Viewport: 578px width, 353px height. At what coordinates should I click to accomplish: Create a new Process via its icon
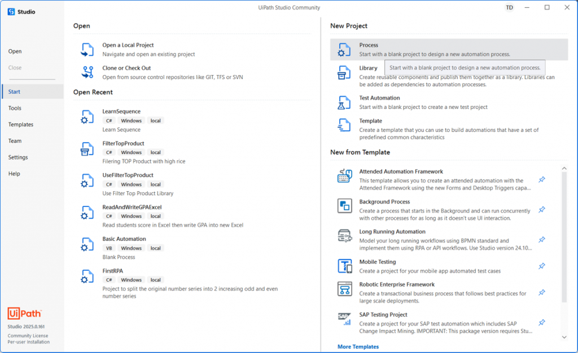344,50
